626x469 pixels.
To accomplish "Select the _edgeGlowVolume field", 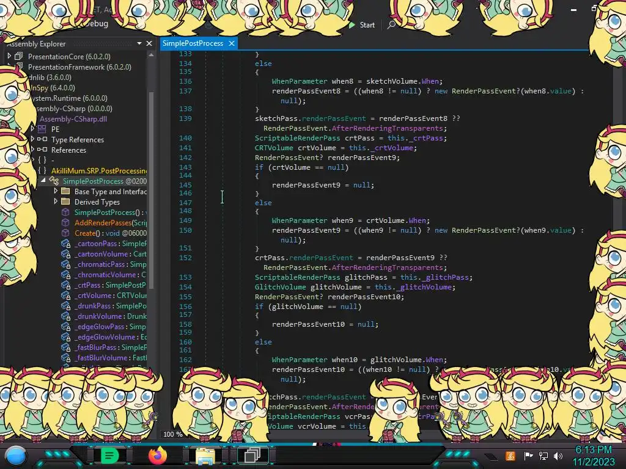I will pyautogui.click(x=111, y=337).
